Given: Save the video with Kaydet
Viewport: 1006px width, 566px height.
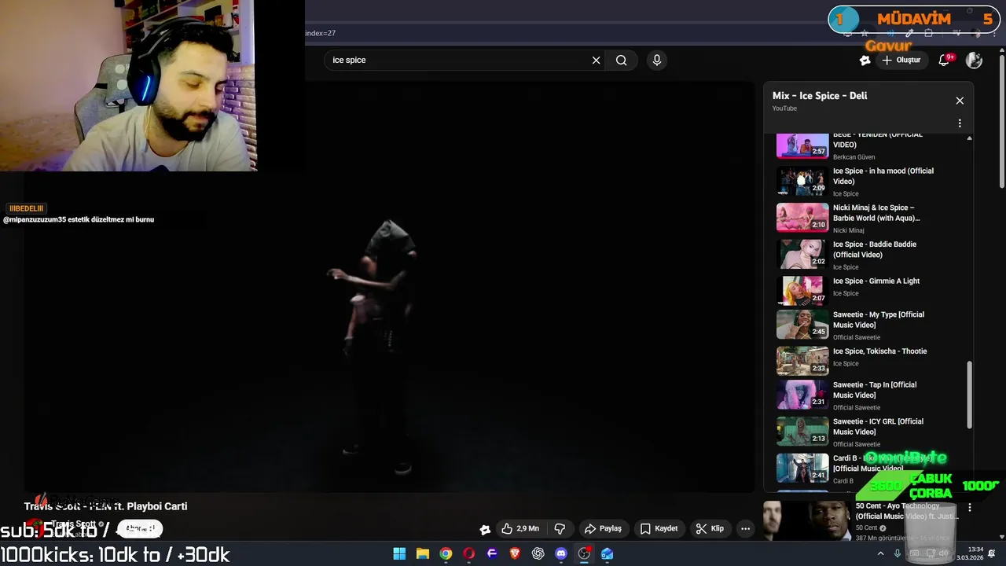Looking at the screenshot, I should click(x=659, y=529).
